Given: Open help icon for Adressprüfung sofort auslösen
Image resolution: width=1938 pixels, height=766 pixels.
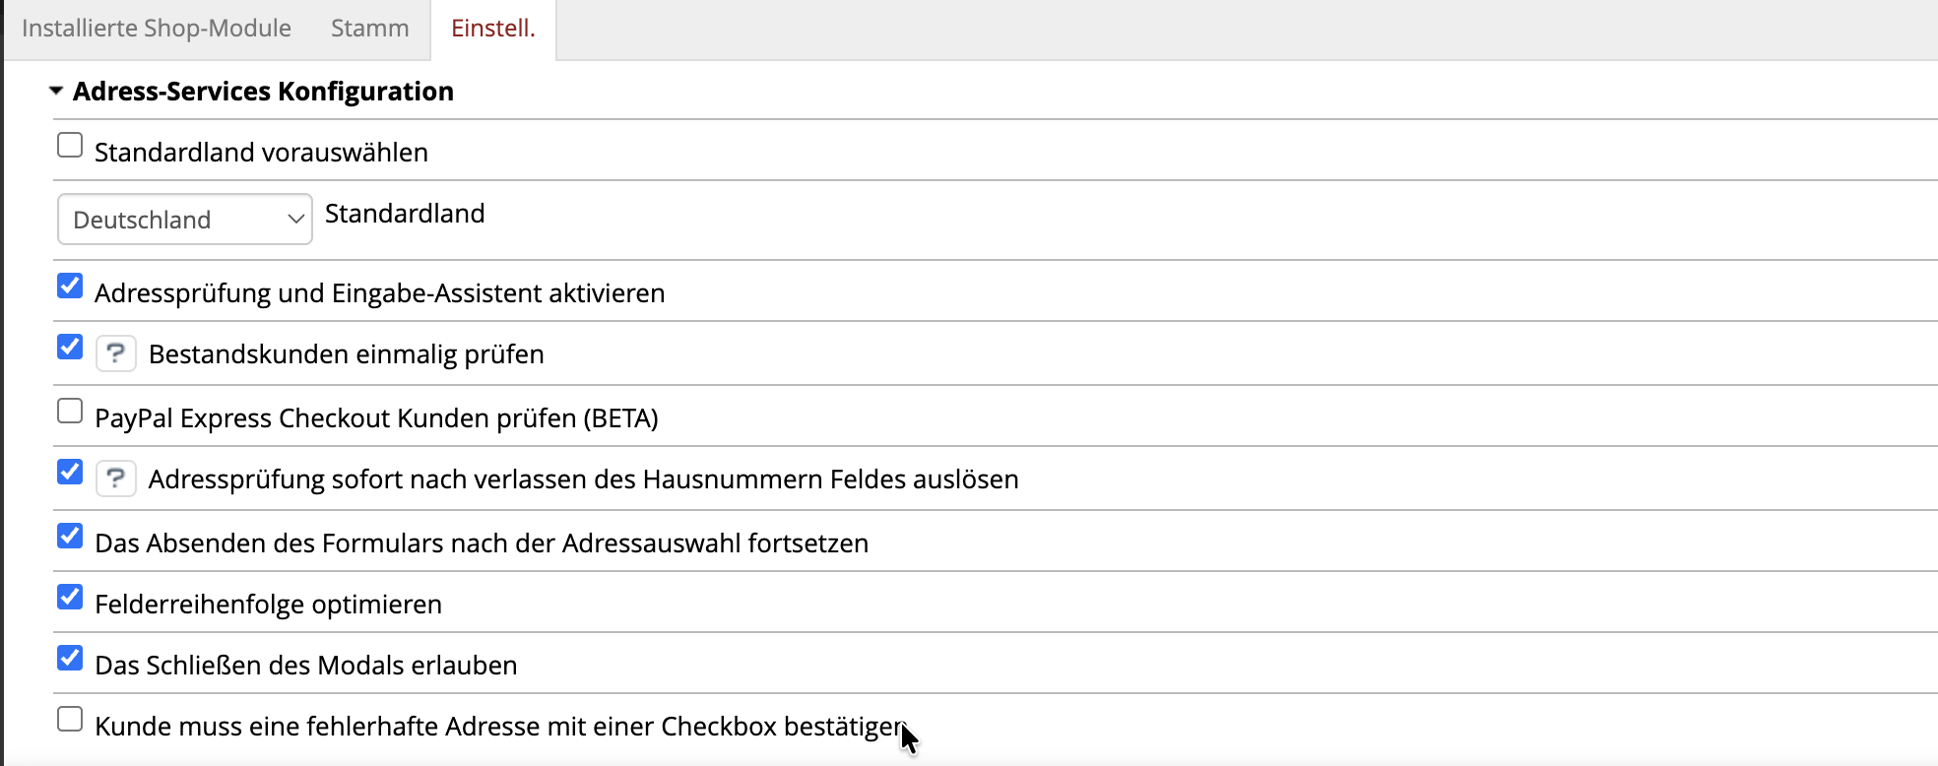Looking at the screenshot, I should [115, 478].
